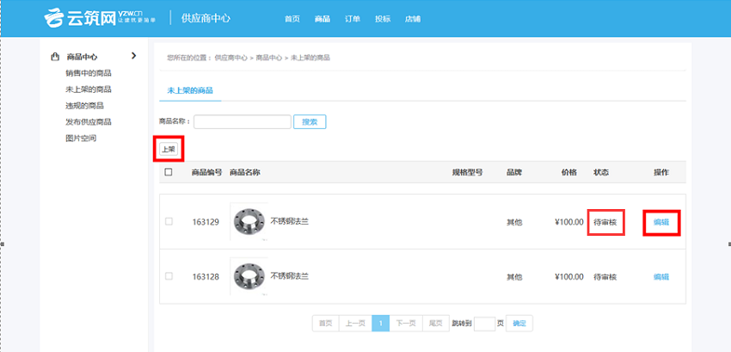Click 编辑 link for product 163128
Image resolution: width=731 pixels, height=352 pixels.
click(x=660, y=276)
